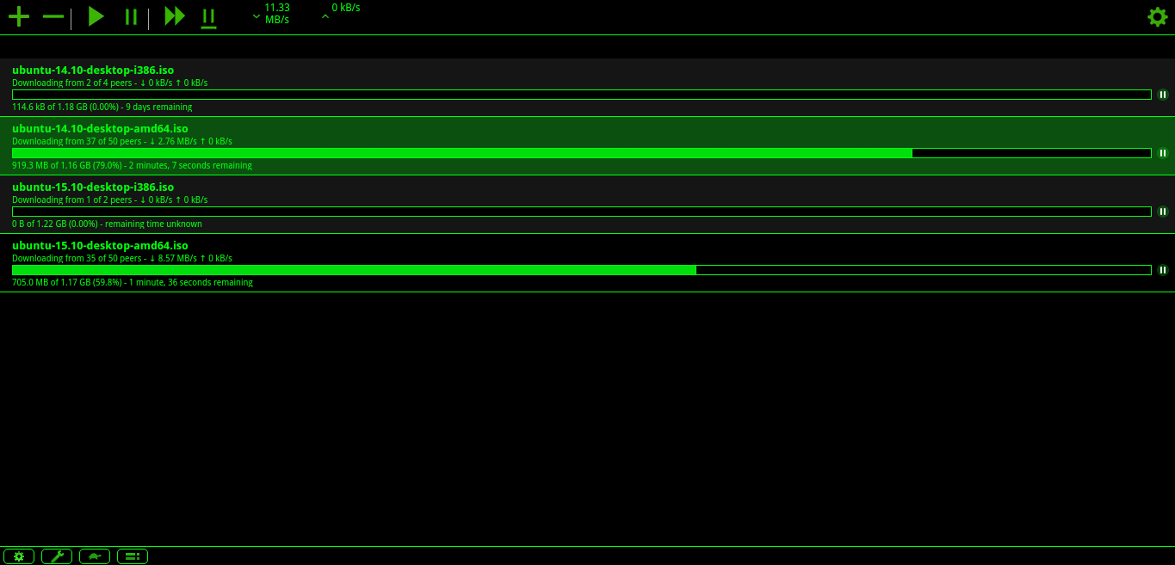Click '705.0 MB of 1.17 GB (59.8%)' text
The height and width of the screenshot is (565, 1175).
[67, 283]
